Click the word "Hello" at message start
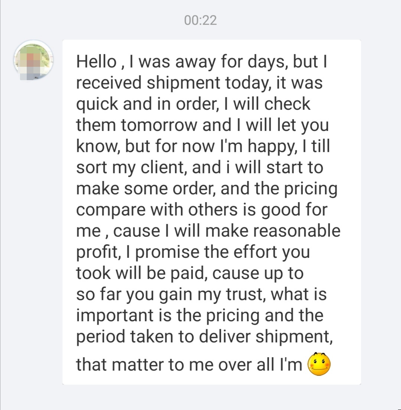This screenshot has height=410, width=401. pos(96,62)
